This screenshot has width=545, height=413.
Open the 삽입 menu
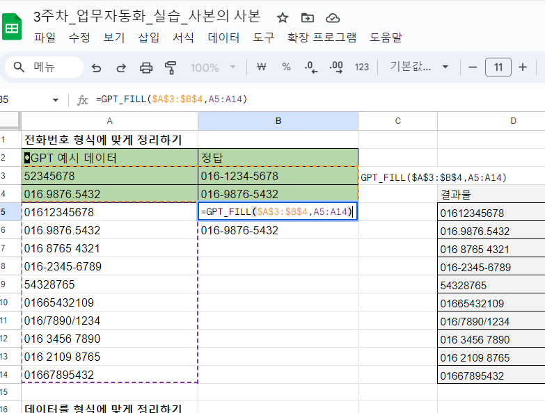click(149, 37)
